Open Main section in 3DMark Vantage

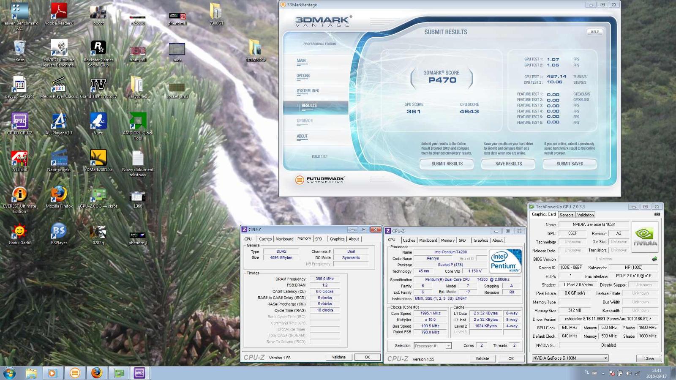[301, 61]
